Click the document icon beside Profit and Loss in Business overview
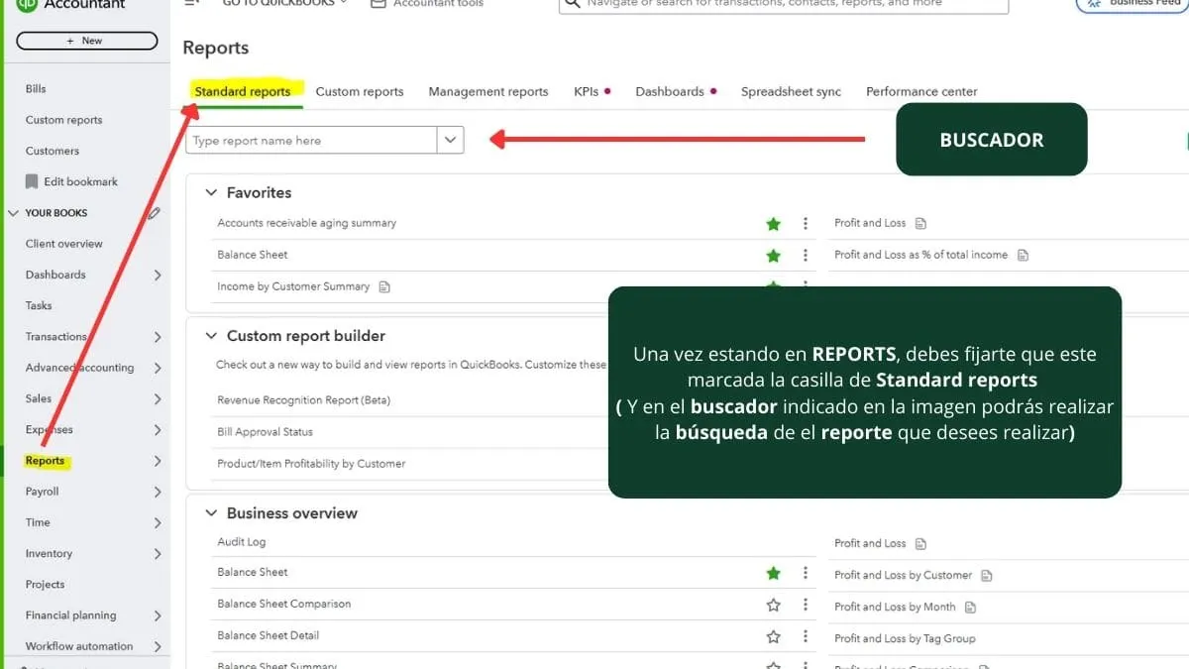Viewport: 1189px width, 669px height. (920, 544)
